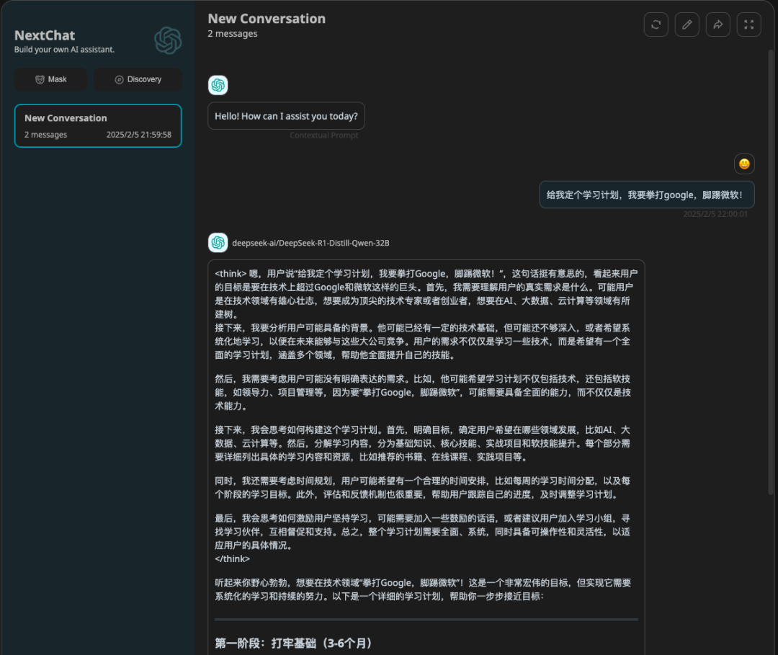Open the Discovery button

[x=138, y=79]
